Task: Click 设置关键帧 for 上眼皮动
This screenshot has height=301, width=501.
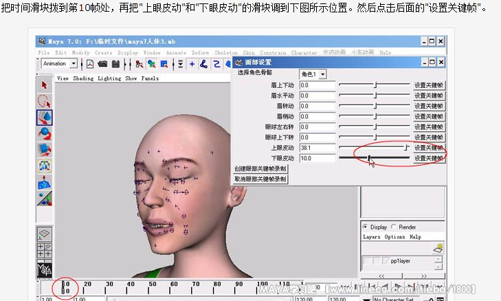Action: [x=429, y=148]
